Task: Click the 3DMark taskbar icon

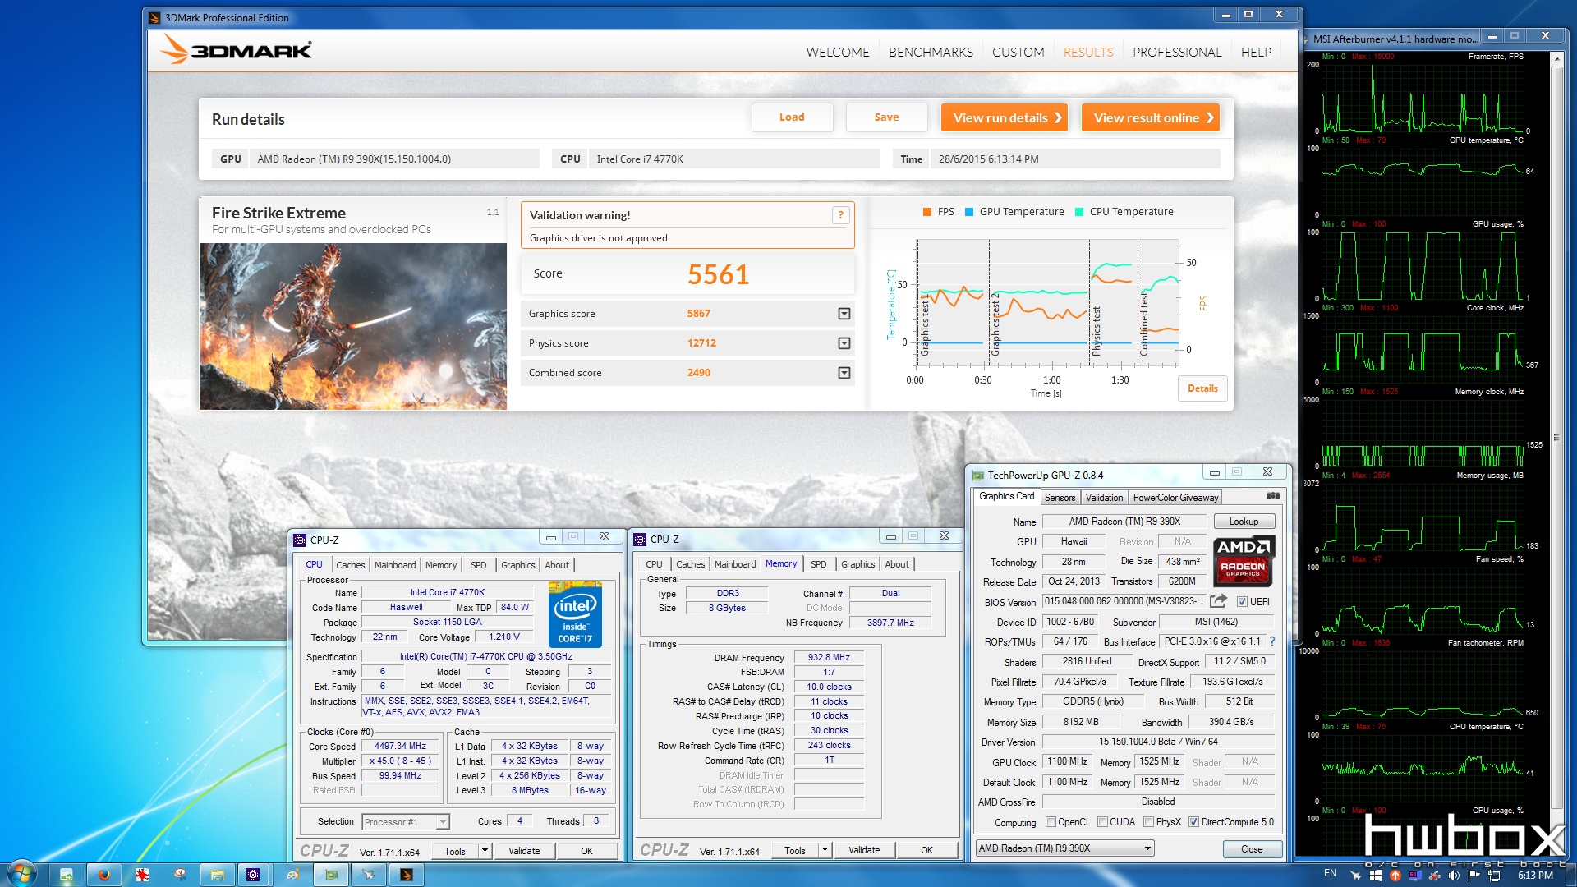Action: tap(406, 875)
